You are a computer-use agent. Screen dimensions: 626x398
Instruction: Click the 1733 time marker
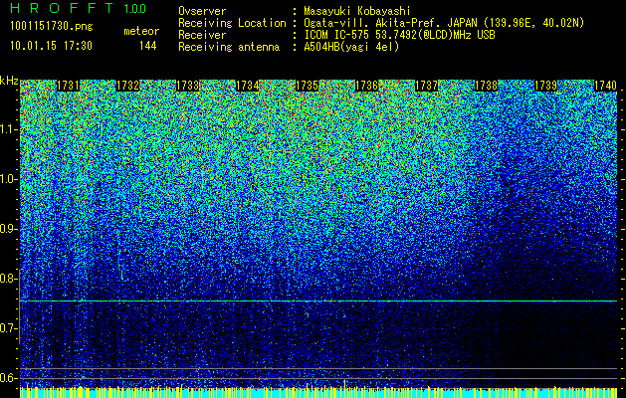188,86
